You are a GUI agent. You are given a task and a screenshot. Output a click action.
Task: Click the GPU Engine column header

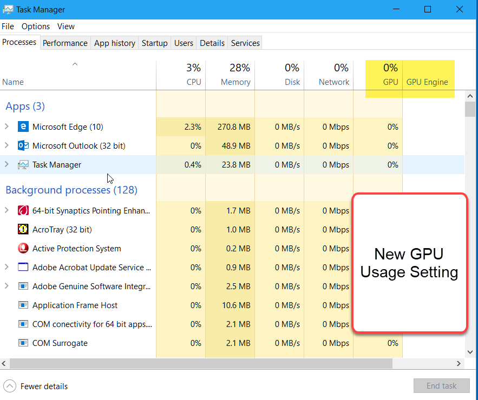coord(429,75)
